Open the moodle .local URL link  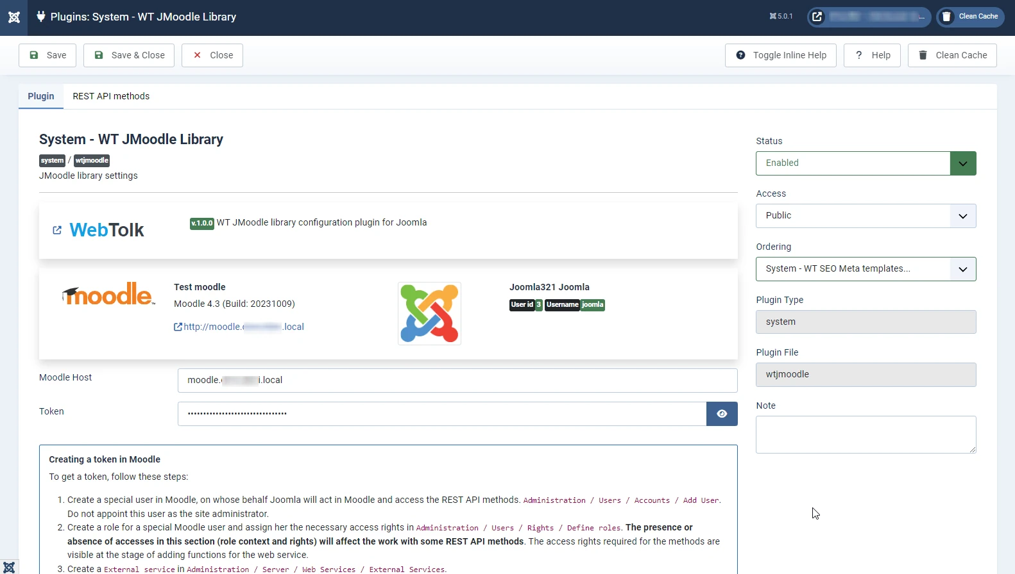239,327
